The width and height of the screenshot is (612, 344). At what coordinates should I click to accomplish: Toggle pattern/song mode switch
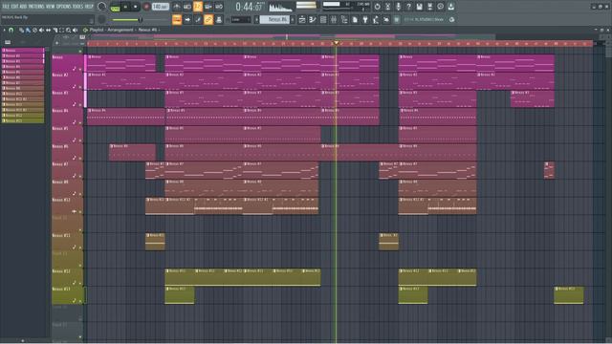click(115, 7)
